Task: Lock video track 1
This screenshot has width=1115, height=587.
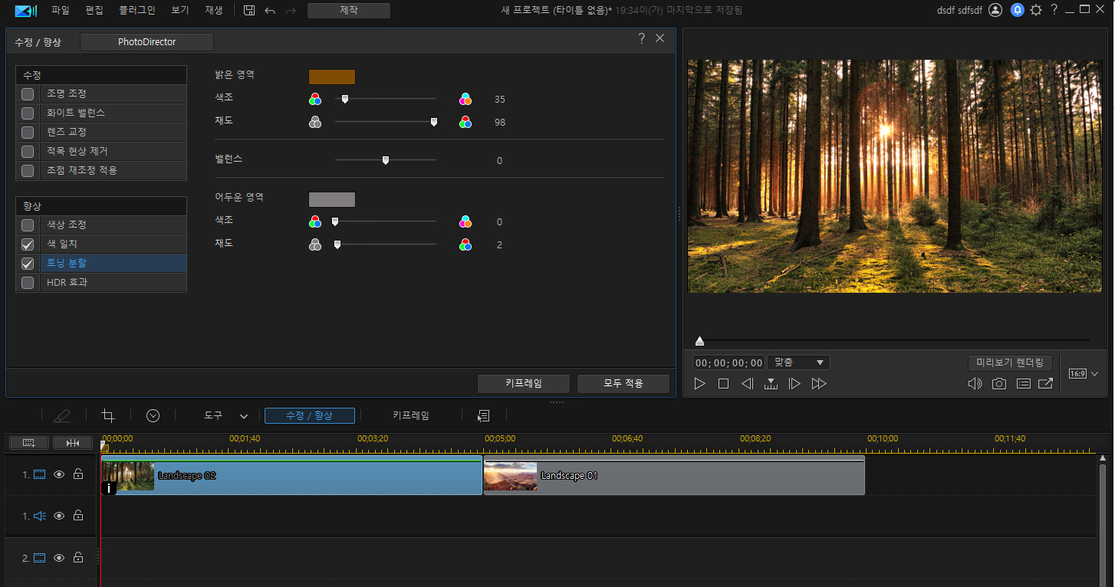Action: pos(77,474)
